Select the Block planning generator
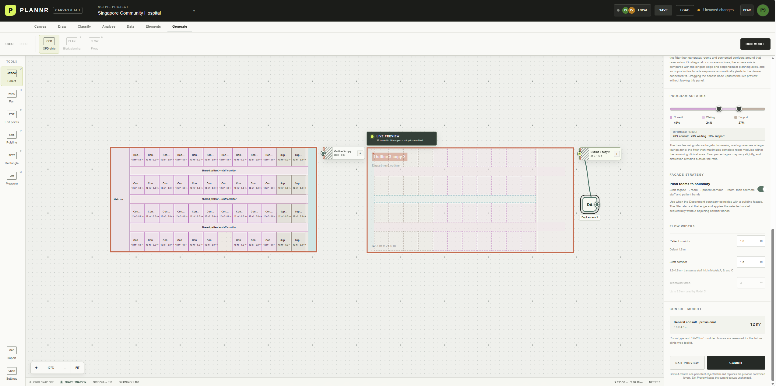Screen dimensions: 776x386 (x=72, y=44)
